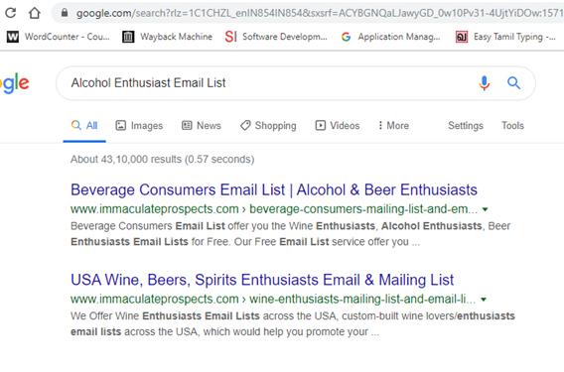
Task: Submit the search with the magnifier icon
Action: 513,83
